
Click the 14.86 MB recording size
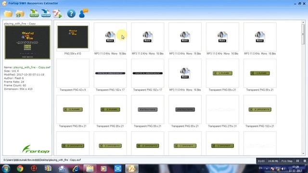pos(273,161)
